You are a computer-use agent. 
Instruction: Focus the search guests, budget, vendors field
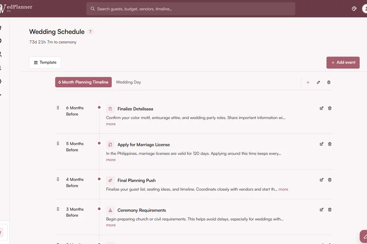[x=191, y=9]
